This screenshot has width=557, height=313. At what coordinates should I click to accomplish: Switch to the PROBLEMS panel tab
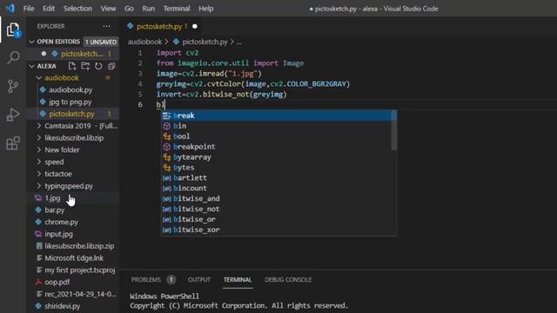point(146,280)
